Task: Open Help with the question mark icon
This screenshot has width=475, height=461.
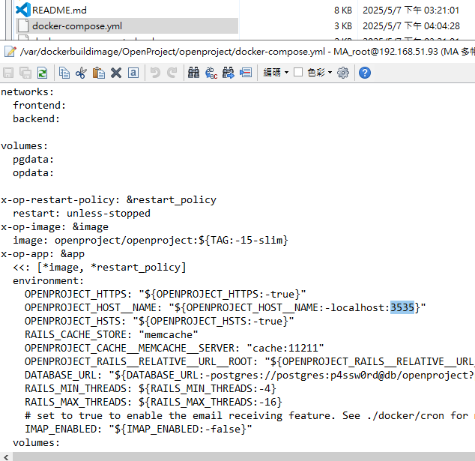Action: click(x=365, y=73)
